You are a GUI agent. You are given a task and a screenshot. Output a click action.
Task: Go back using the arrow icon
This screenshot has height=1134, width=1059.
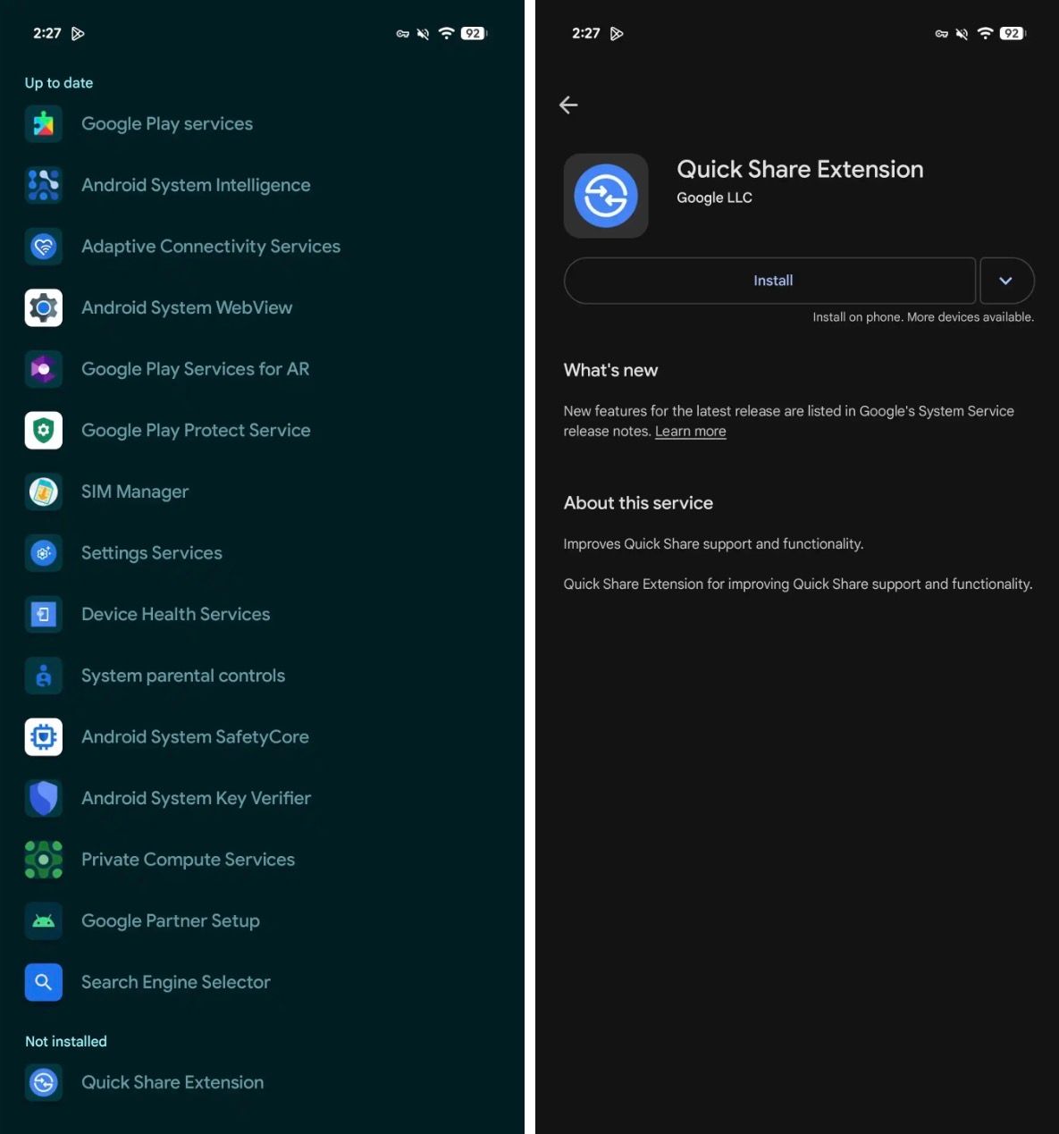click(x=568, y=105)
